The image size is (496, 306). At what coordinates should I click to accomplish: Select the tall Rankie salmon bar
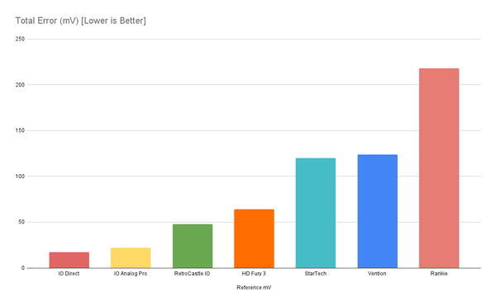tap(439, 168)
